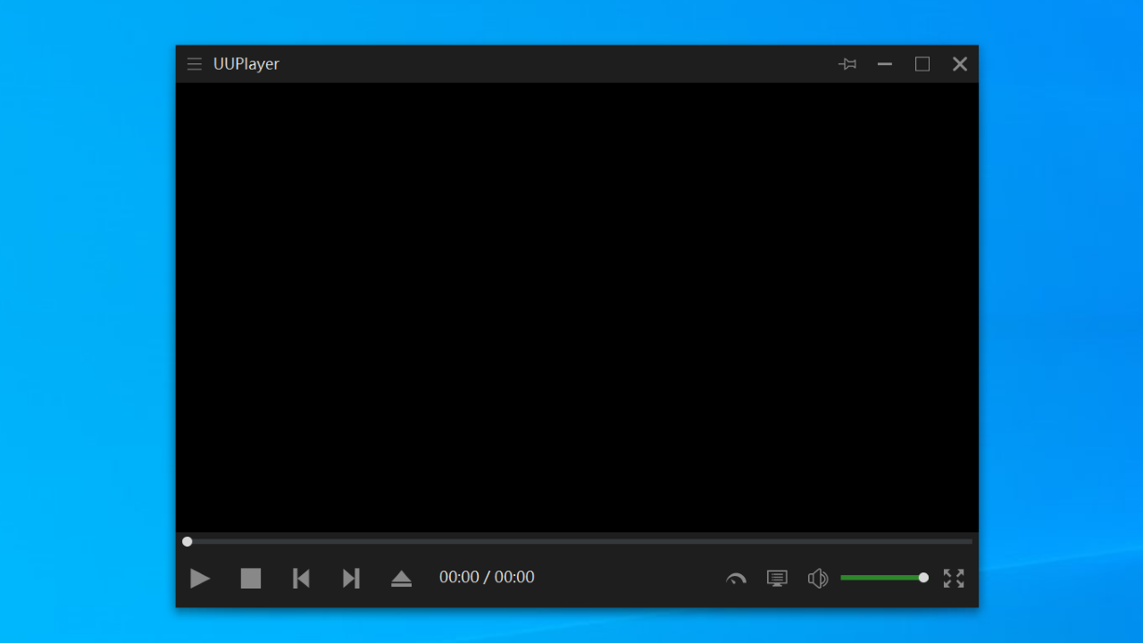Click the black video display area

pyautogui.click(x=577, y=307)
